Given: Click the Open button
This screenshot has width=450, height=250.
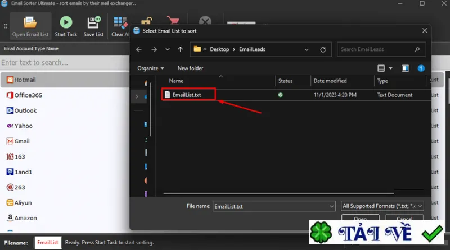Looking at the screenshot, I should point(360,217).
